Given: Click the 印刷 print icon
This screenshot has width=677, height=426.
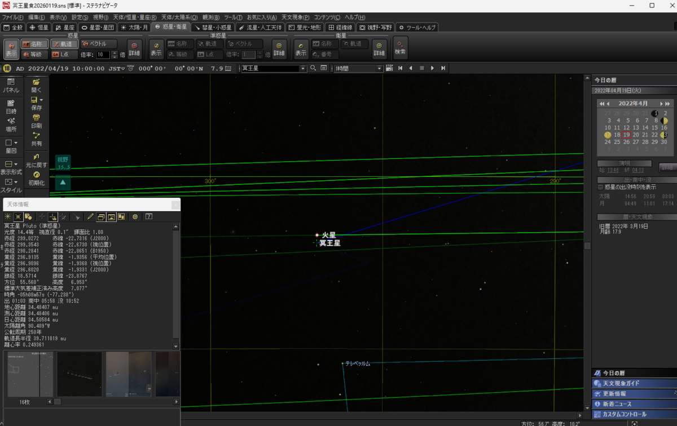Looking at the screenshot, I should pos(36,121).
